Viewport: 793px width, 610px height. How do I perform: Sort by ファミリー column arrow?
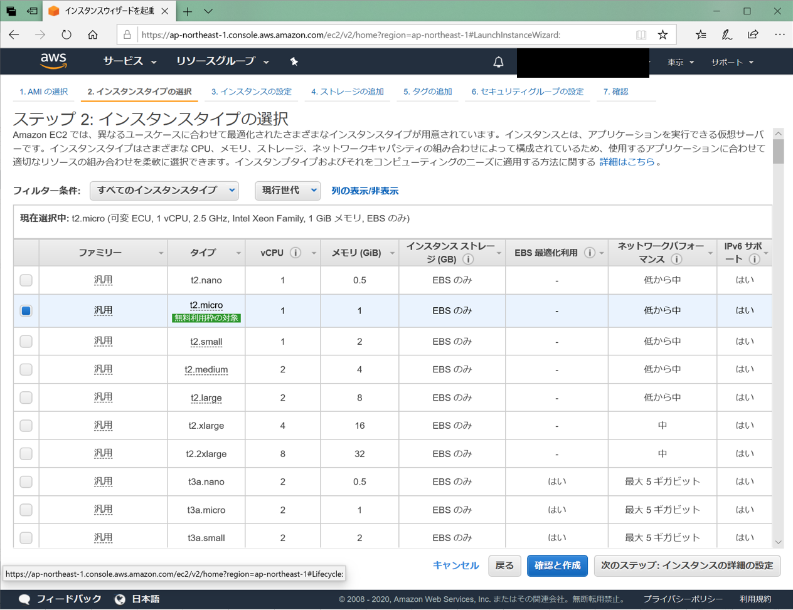(161, 253)
